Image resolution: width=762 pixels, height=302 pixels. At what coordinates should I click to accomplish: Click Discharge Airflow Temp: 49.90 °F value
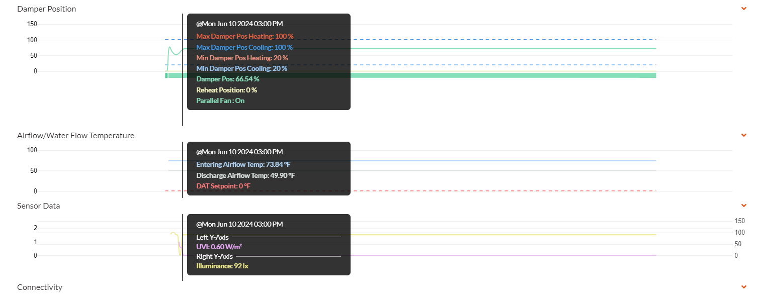click(245, 175)
